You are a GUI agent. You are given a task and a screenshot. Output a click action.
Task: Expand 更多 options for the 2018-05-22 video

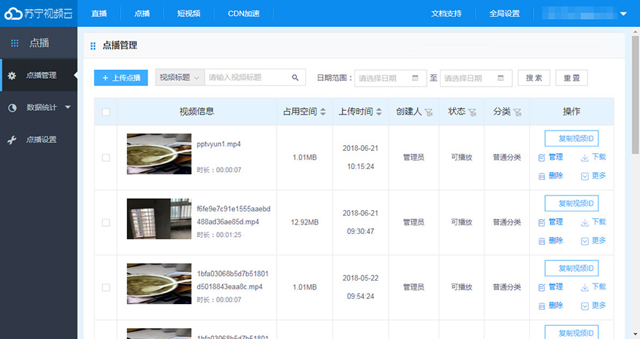pos(593,305)
